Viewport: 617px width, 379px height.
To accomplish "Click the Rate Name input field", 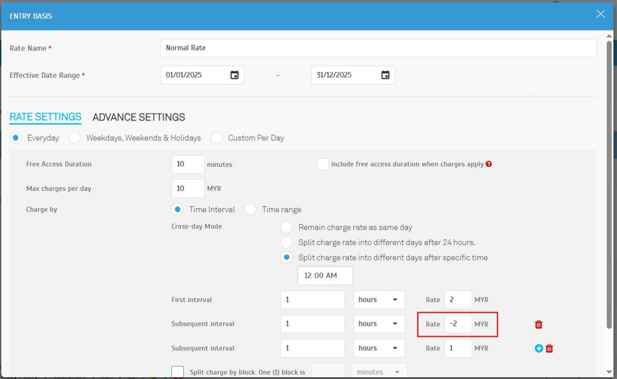I will 378,48.
